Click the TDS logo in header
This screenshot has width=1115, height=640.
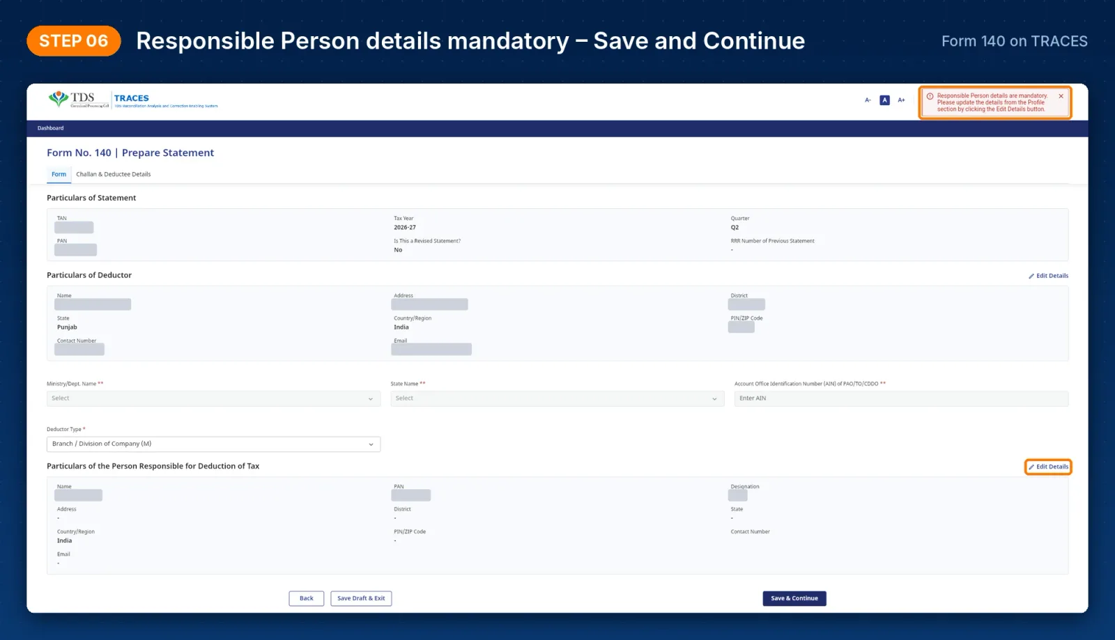click(79, 100)
